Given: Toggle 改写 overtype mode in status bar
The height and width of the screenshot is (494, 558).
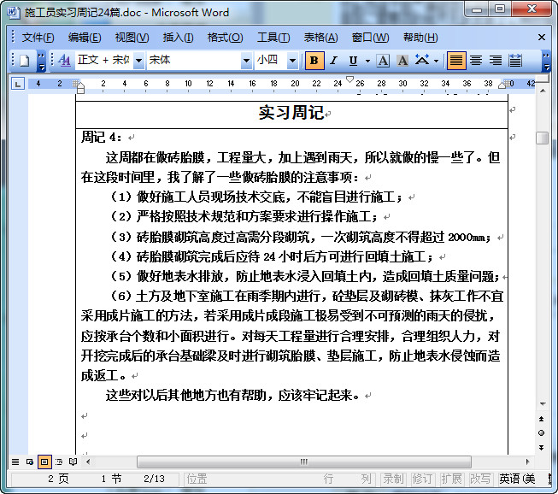Looking at the screenshot, I should pos(480,479).
